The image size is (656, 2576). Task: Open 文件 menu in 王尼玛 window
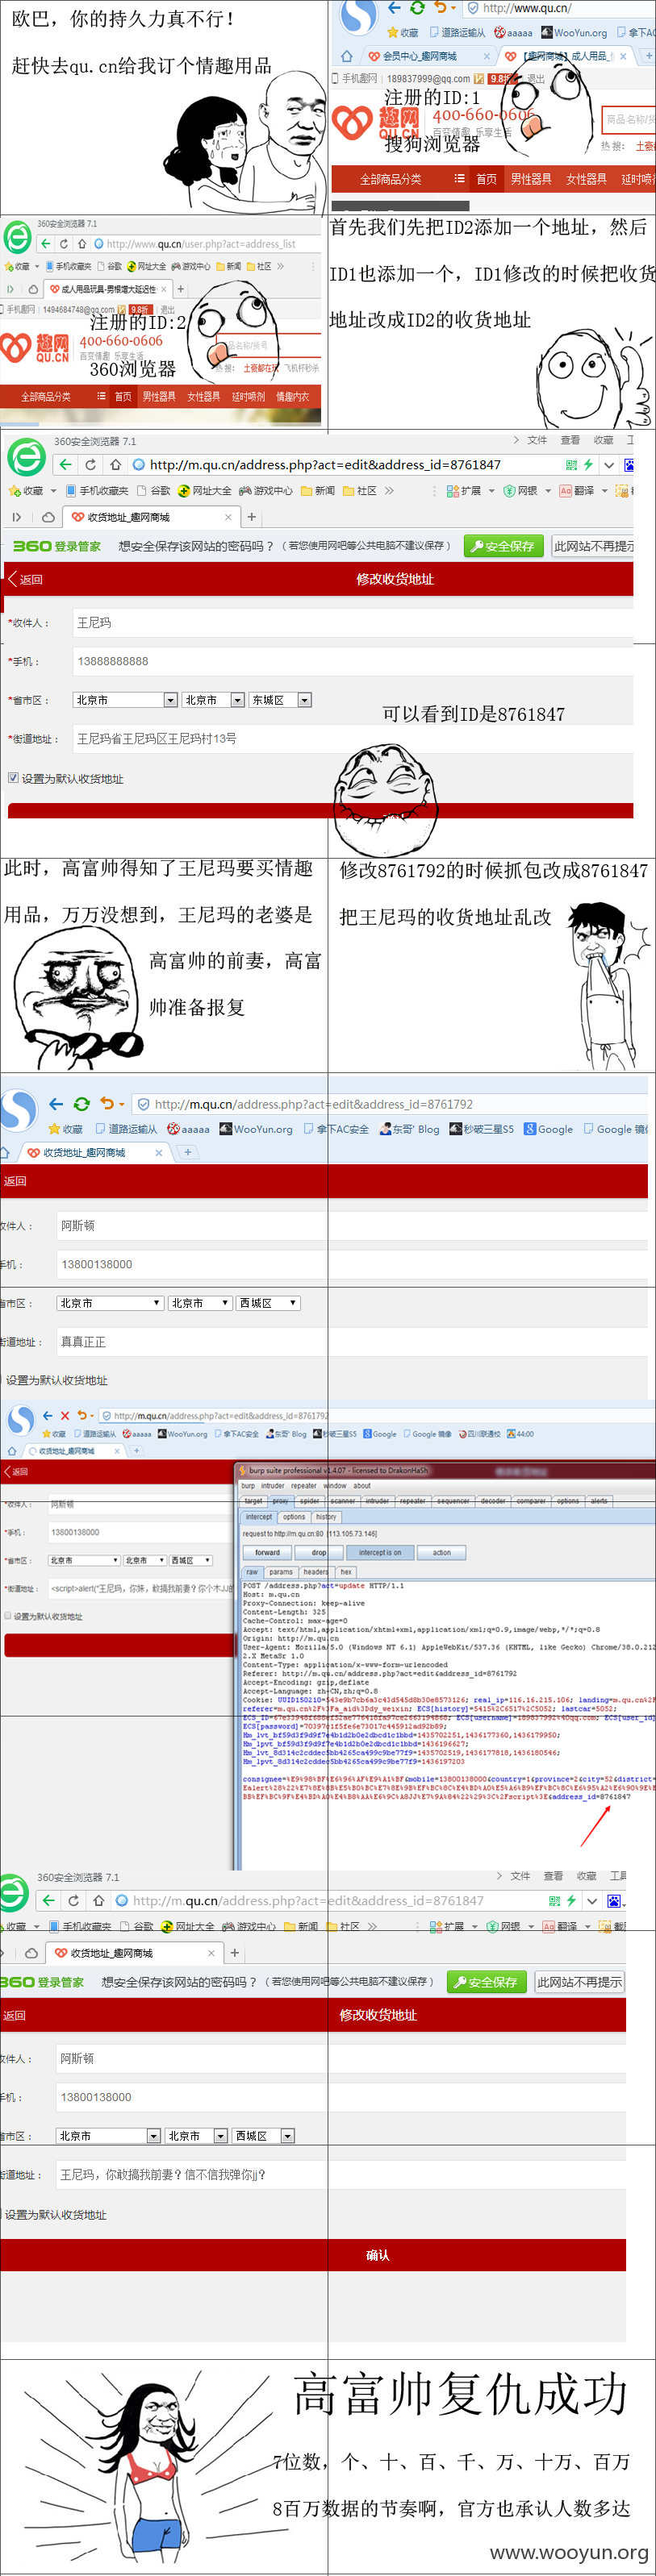click(538, 440)
